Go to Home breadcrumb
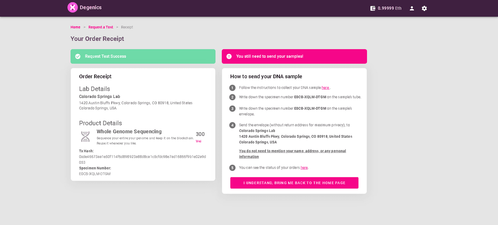 point(75,27)
